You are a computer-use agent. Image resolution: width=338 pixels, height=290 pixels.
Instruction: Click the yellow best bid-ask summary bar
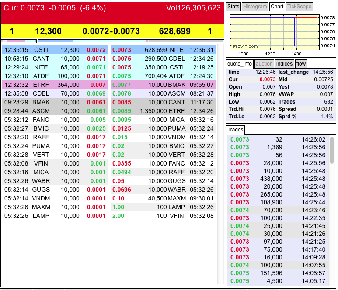(112, 31)
